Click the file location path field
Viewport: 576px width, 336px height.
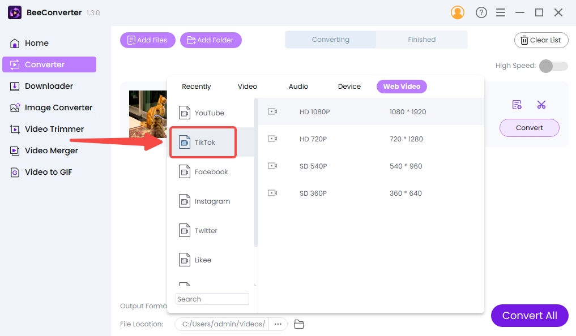pyautogui.click(x=222, y=324)
